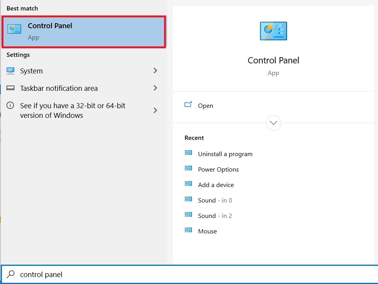This screenshot has height=284, width=378.
Task: Expand Taskbar notification area chevron
Action: tap(155, 88)
